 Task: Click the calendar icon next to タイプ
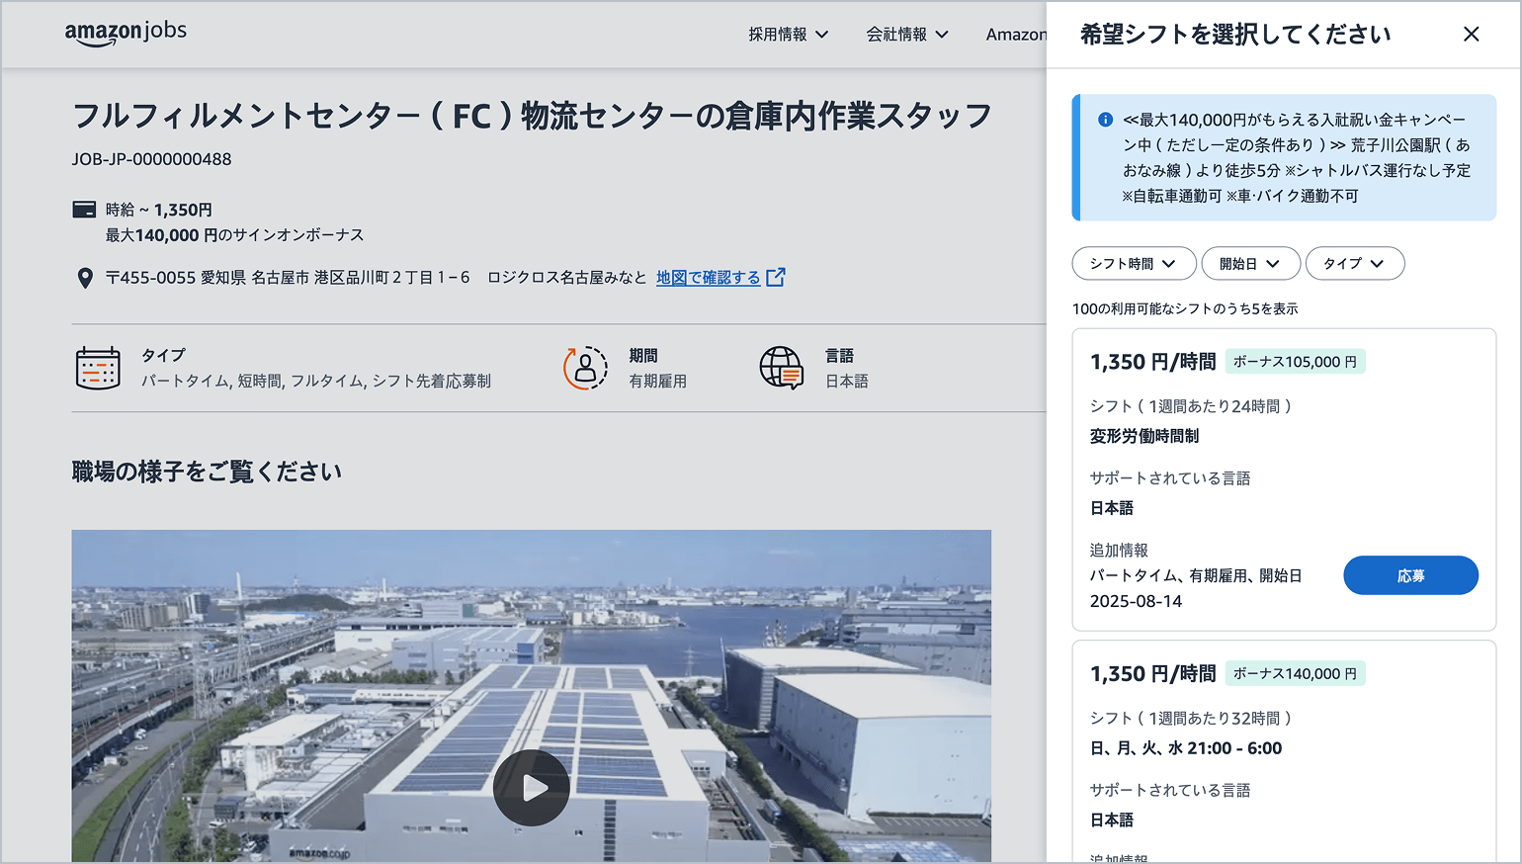tap(98, 368)
